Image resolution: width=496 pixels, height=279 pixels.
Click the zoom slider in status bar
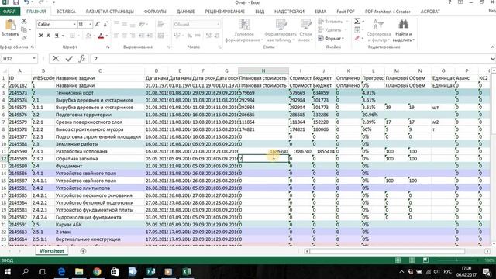coord(456,260)
